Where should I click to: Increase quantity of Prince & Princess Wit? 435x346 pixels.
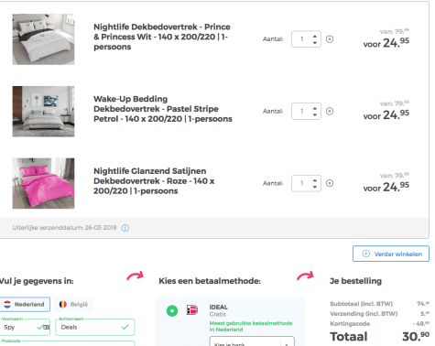coord(315,36)
